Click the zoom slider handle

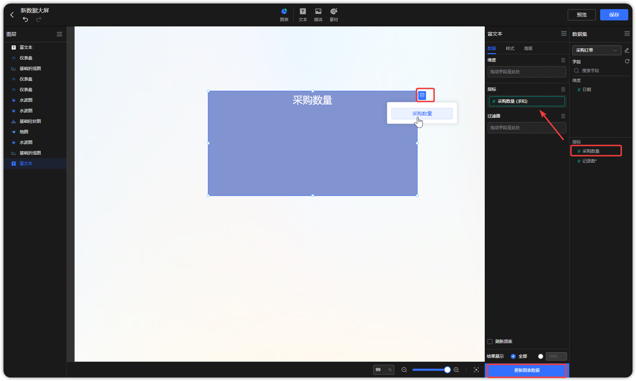447,370
